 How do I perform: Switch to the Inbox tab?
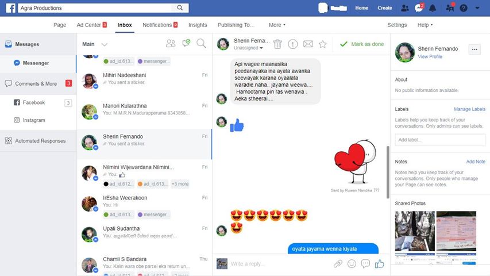(x=125, y=25)
